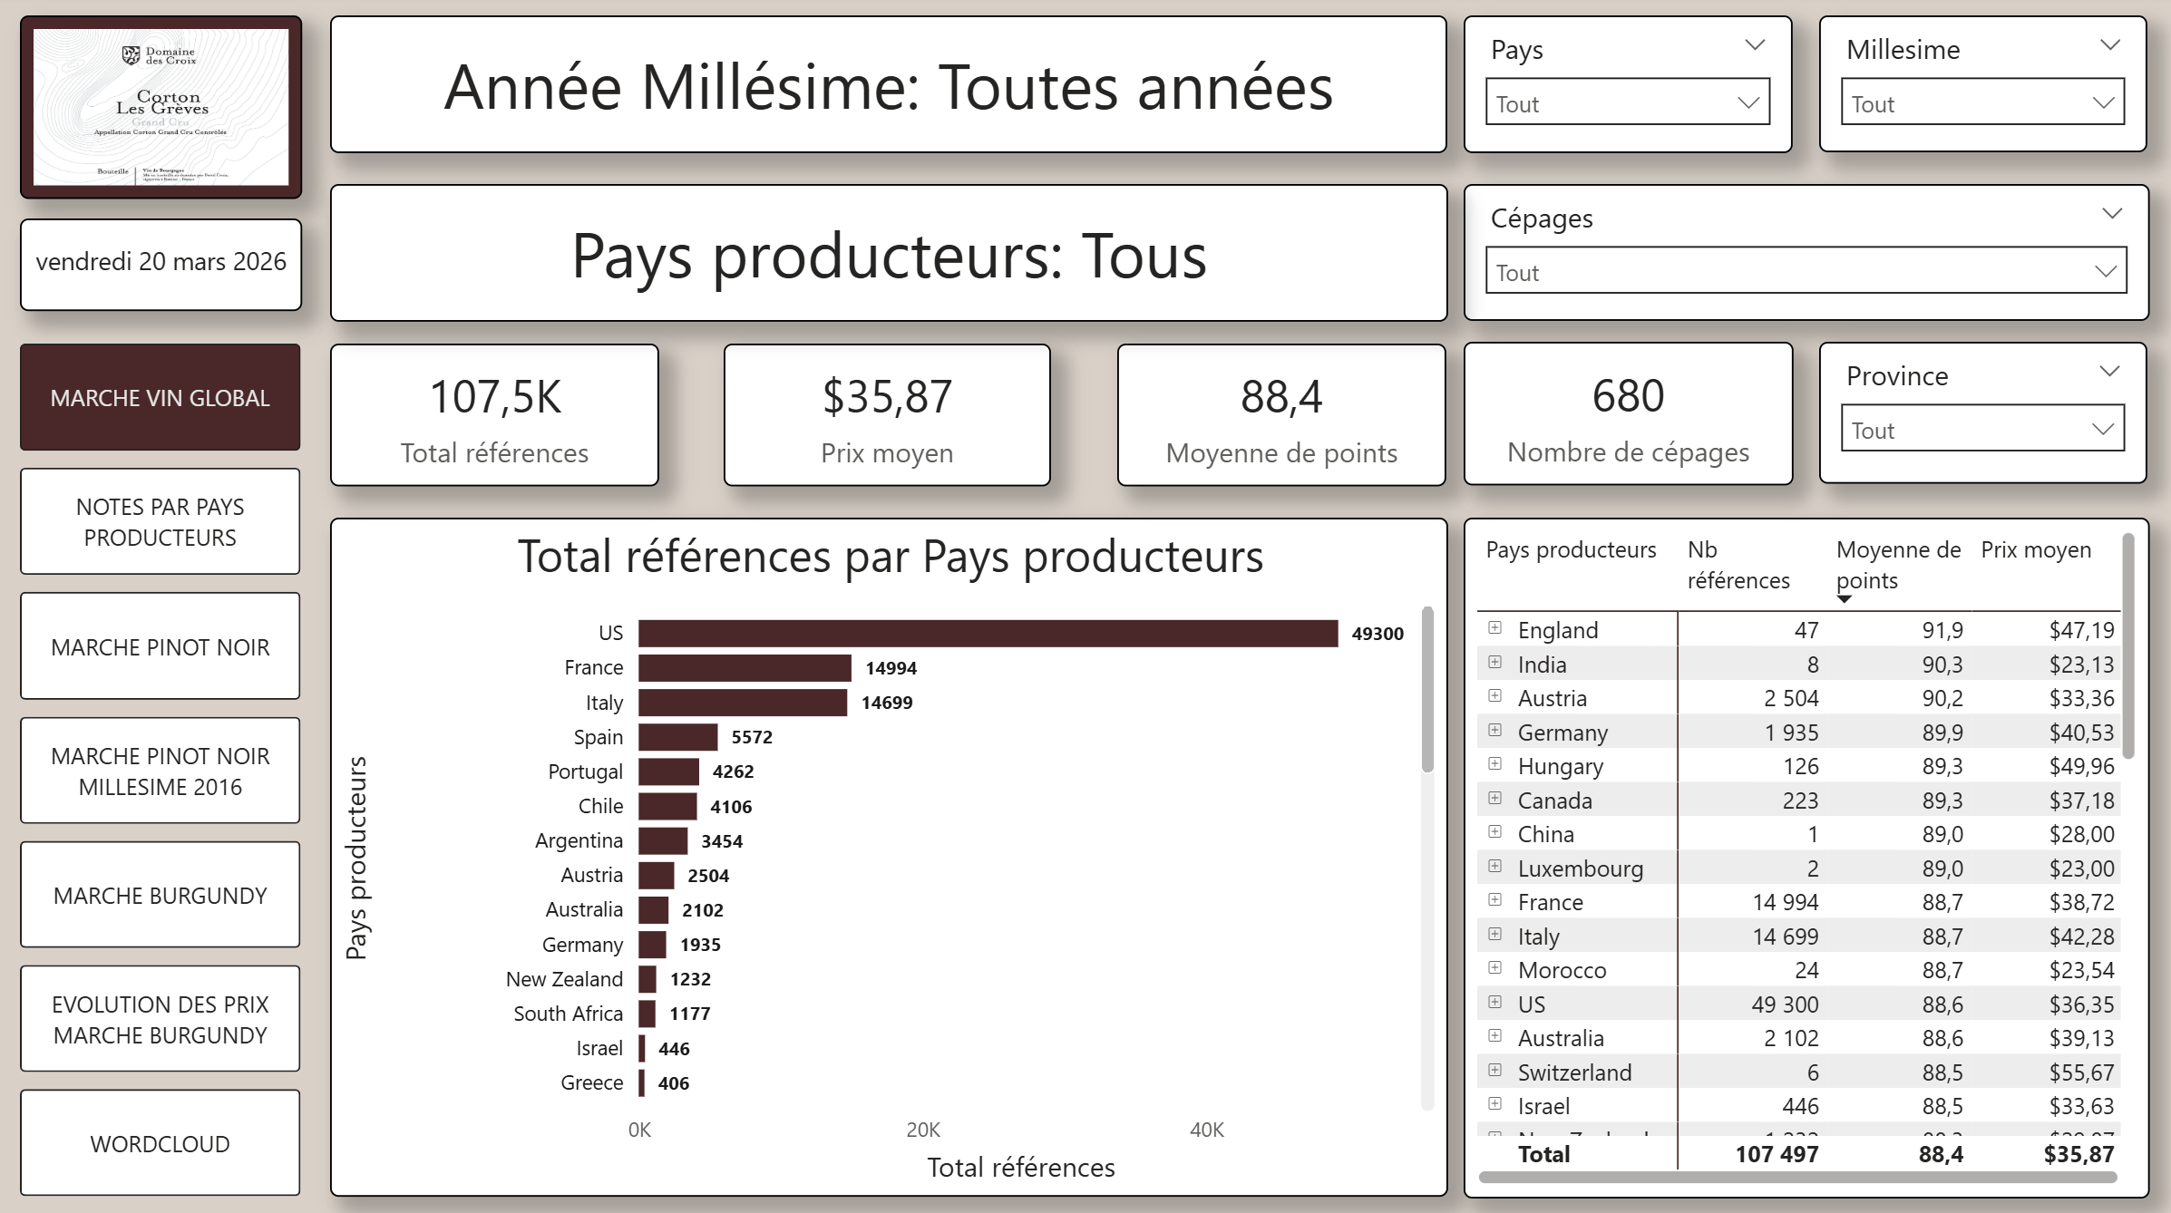The image size is (2171, 1213).
Task: Open MARCHE PINOT NOIR MILLESIME 2016
Action: click(161, 771)
